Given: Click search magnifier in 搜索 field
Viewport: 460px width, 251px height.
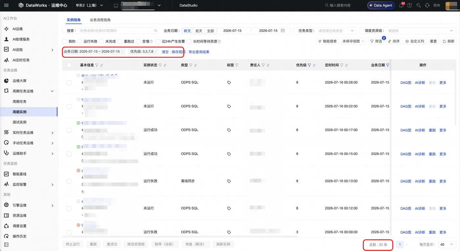Looking at the screenshot, I should pos(156,31).
